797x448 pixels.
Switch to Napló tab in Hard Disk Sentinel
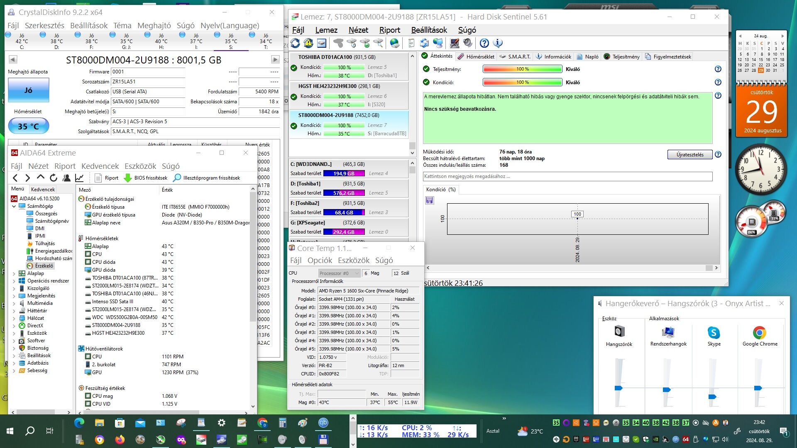point(587,57)
